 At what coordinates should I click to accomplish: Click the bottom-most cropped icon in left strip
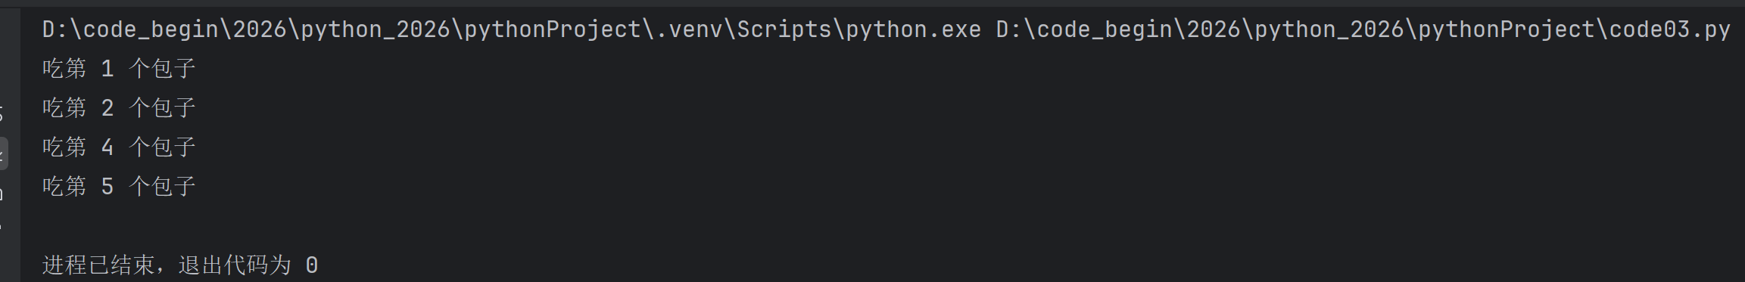pos(2,227)
